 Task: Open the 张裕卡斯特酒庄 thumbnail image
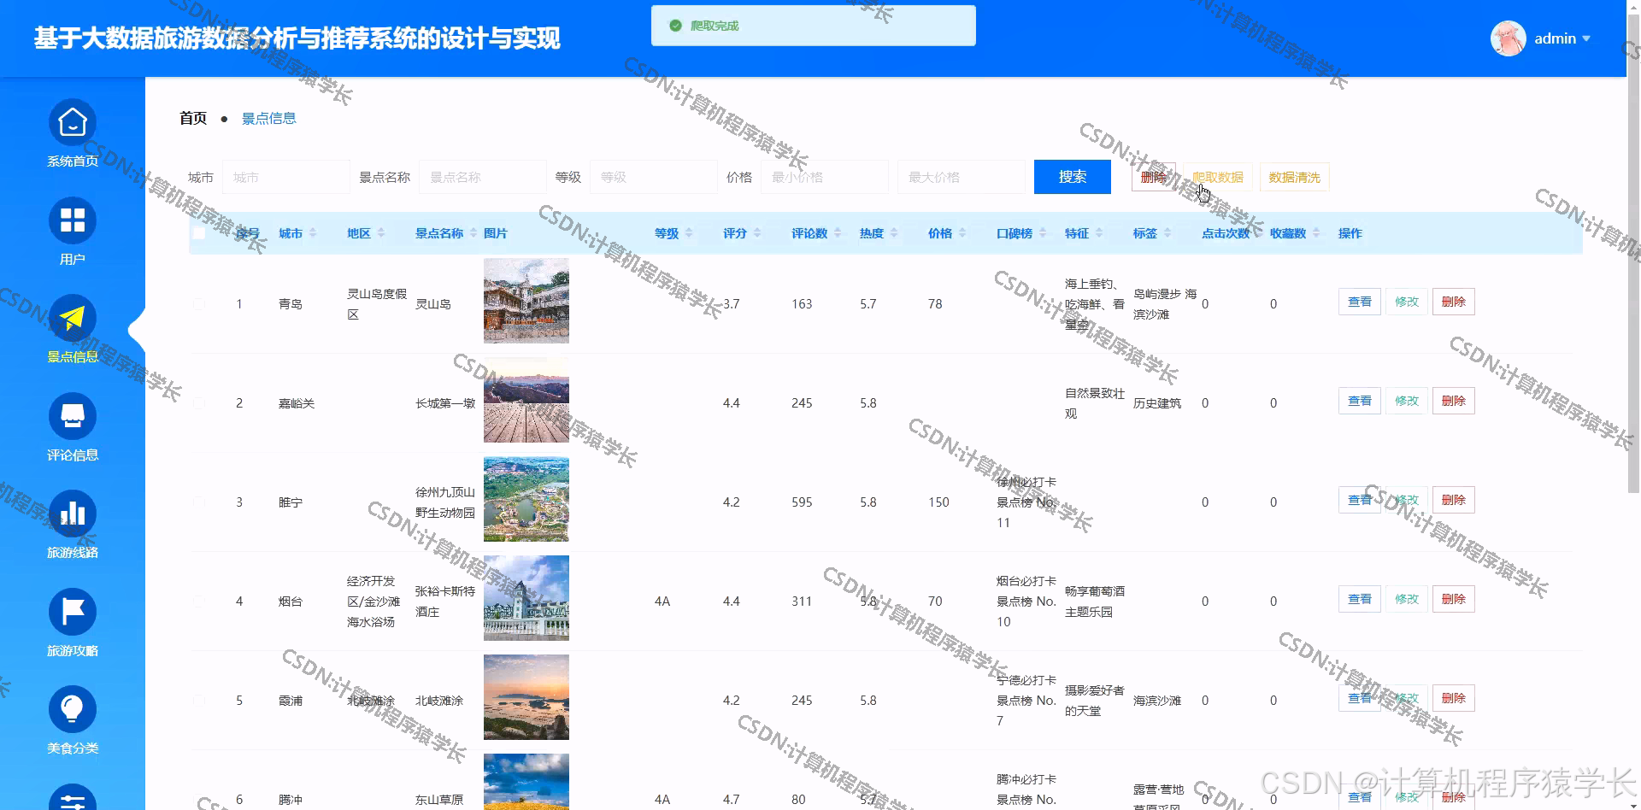tap(526, 598)
